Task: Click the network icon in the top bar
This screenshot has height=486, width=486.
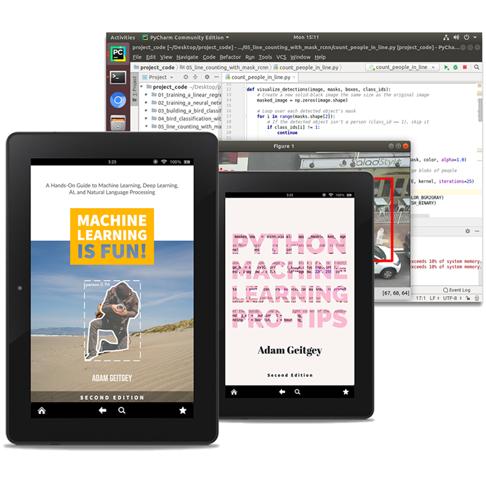Action: pos(446,38)
